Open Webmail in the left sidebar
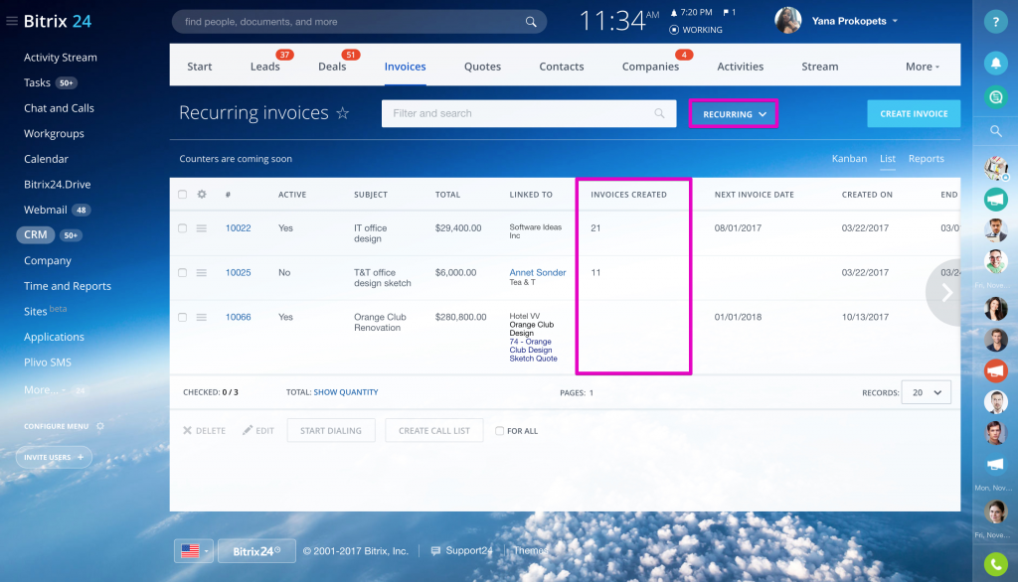Image resolution: width=1018 pixels, height=582 pixels. click(x=46, y=210)
